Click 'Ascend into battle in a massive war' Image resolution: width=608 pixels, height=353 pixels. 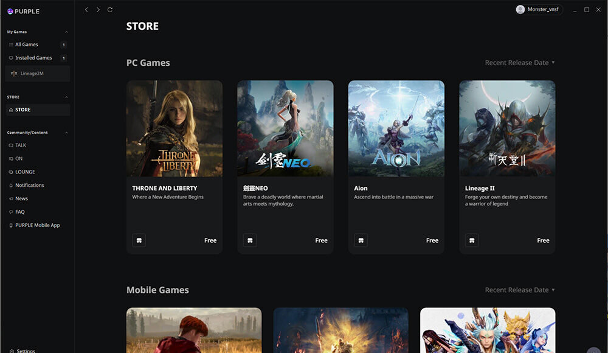[x=393, y=197]
